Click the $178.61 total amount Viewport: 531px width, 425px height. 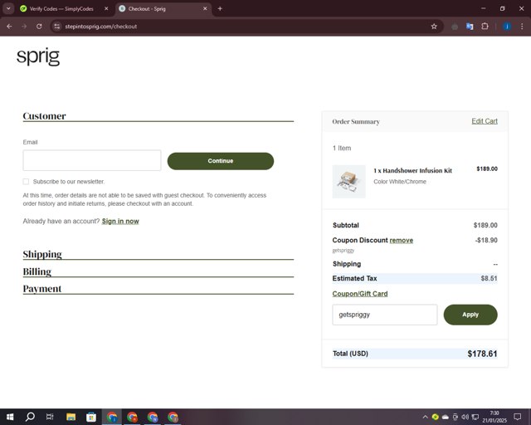[x=482, y=354]
